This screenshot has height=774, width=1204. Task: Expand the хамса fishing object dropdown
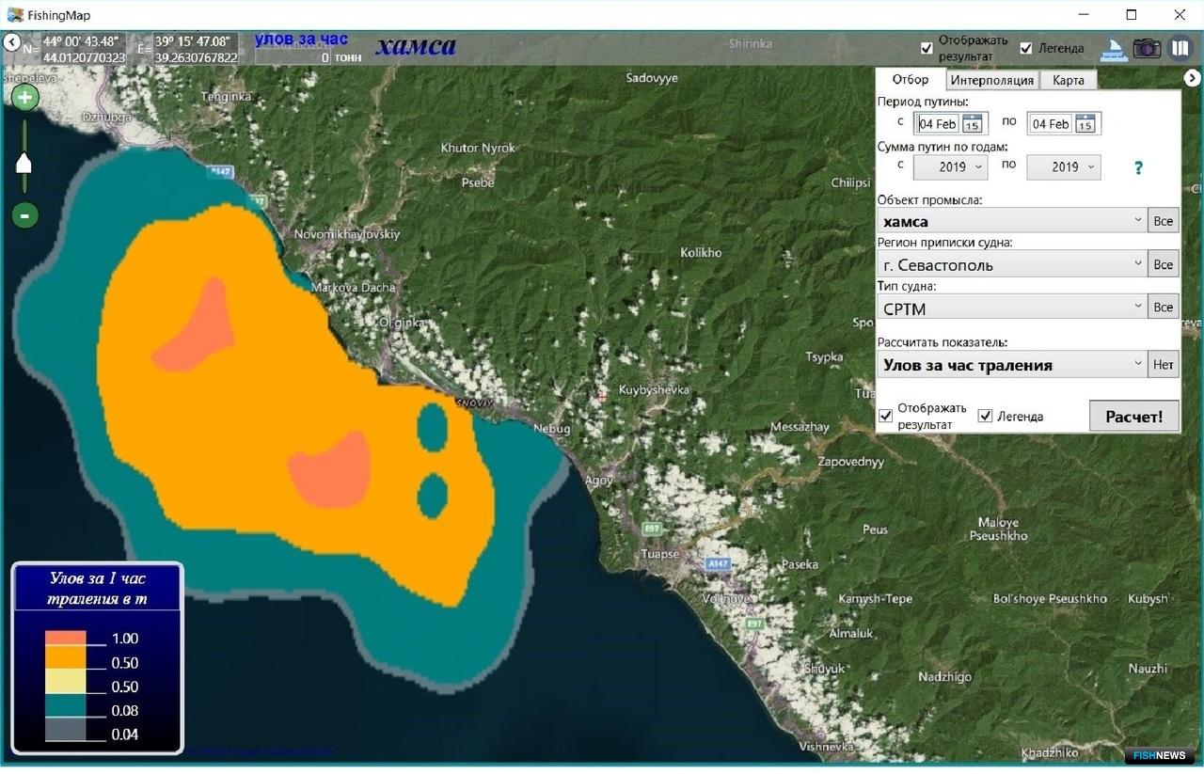[x=1012, y=221]
